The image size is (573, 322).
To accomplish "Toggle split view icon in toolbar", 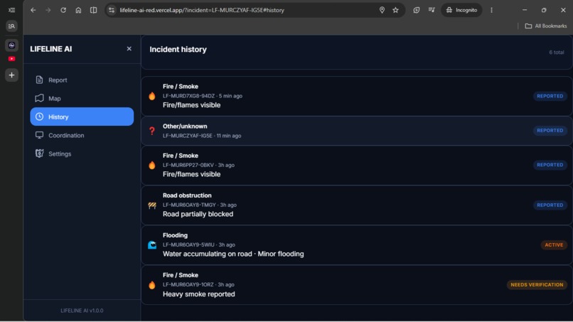I will tap(94, 10).
